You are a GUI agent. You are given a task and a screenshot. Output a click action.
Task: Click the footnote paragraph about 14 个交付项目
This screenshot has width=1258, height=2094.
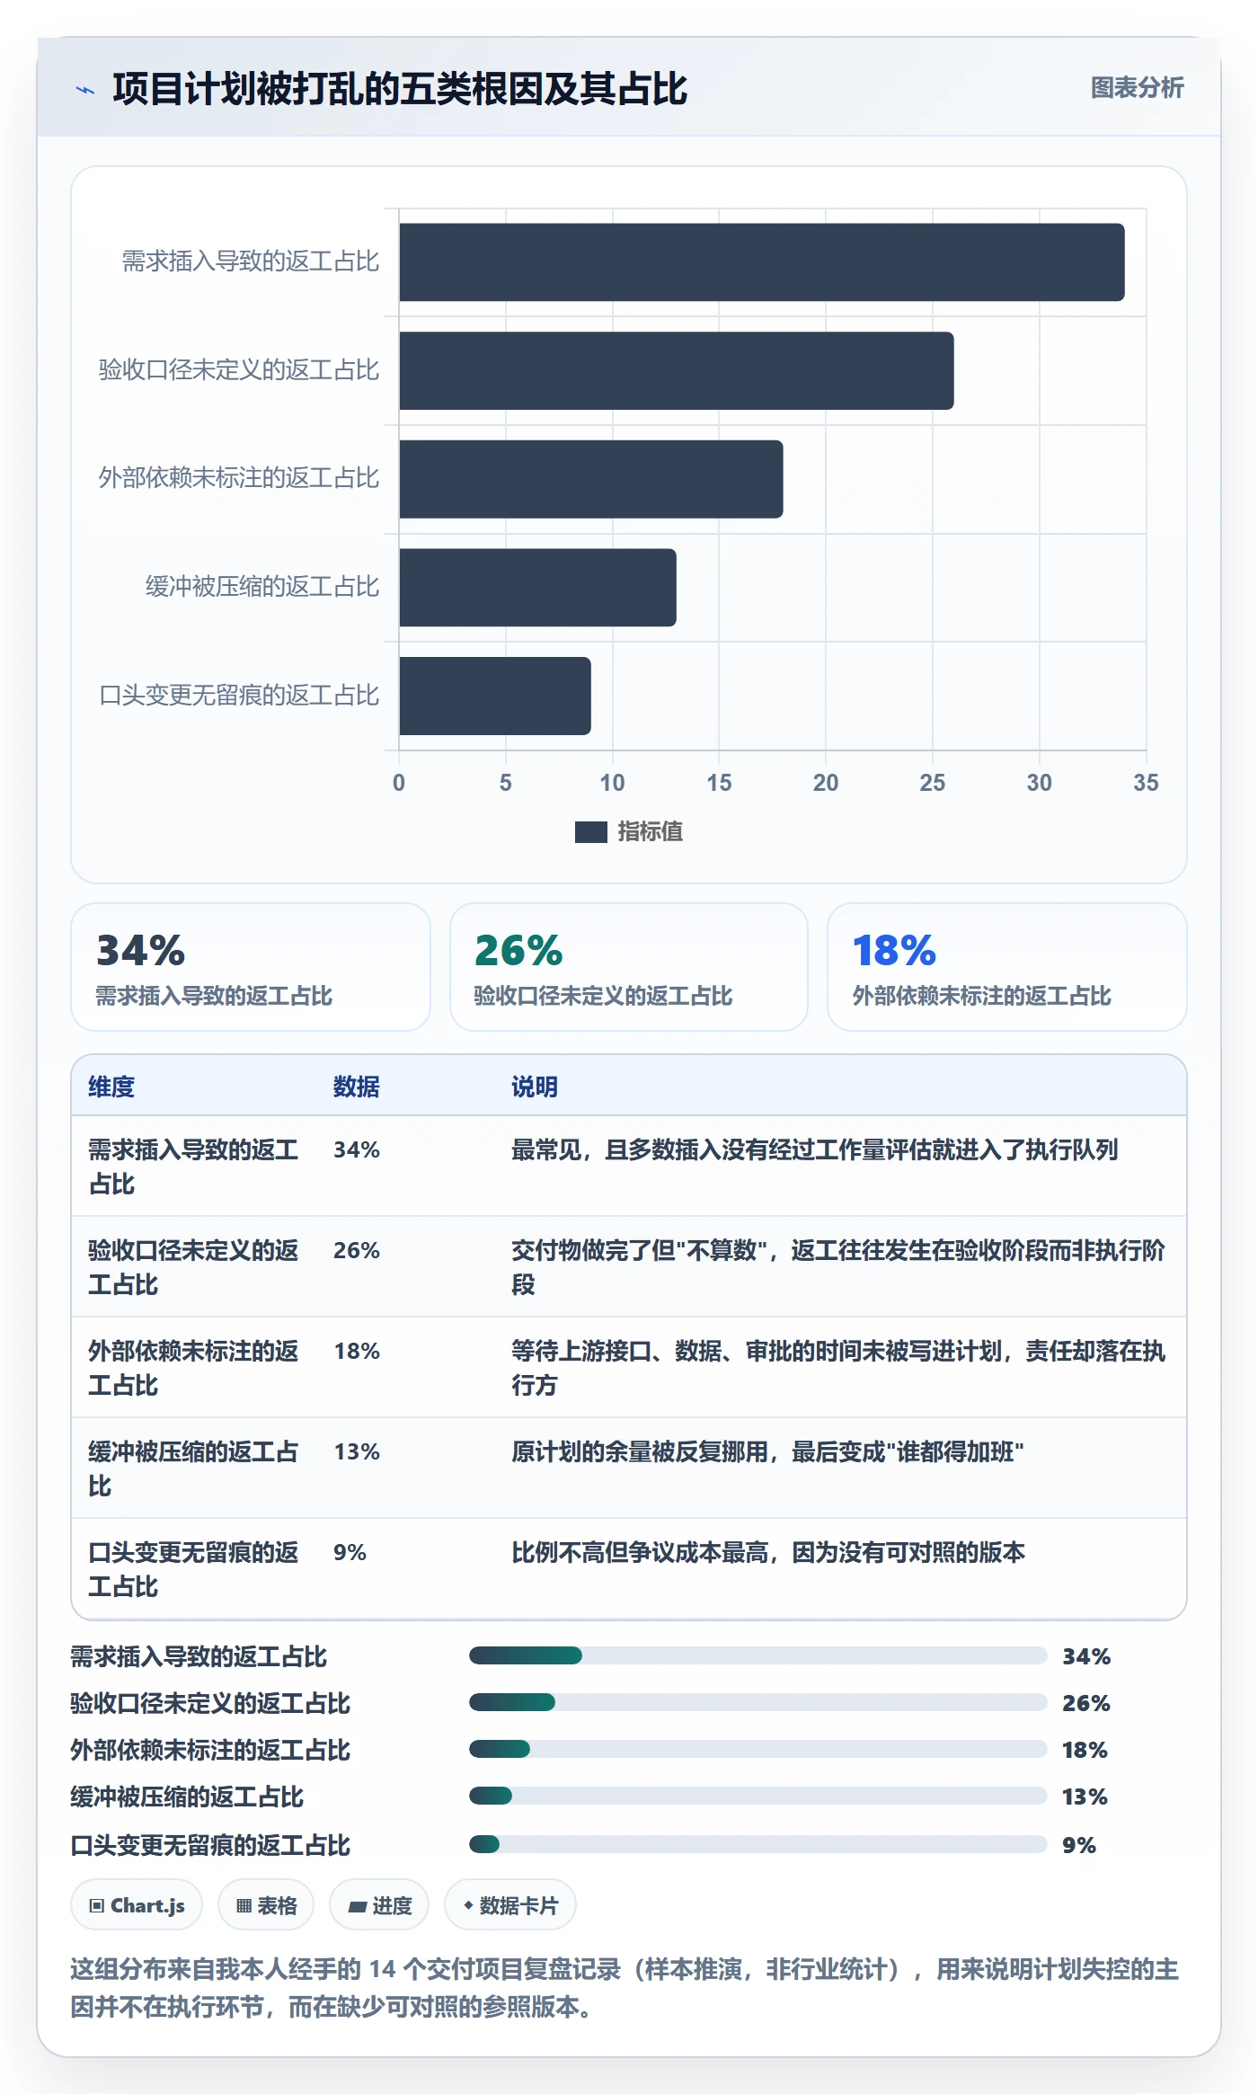coord(625,1987)
